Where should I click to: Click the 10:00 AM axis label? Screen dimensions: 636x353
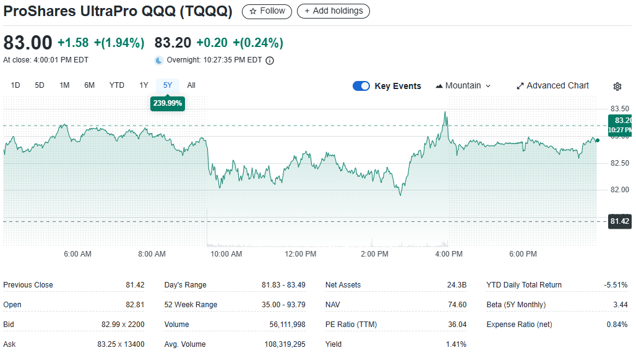[226, 254]
